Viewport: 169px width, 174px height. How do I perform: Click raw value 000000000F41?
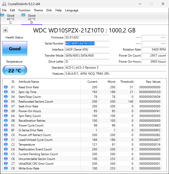(x=150, y=111)
